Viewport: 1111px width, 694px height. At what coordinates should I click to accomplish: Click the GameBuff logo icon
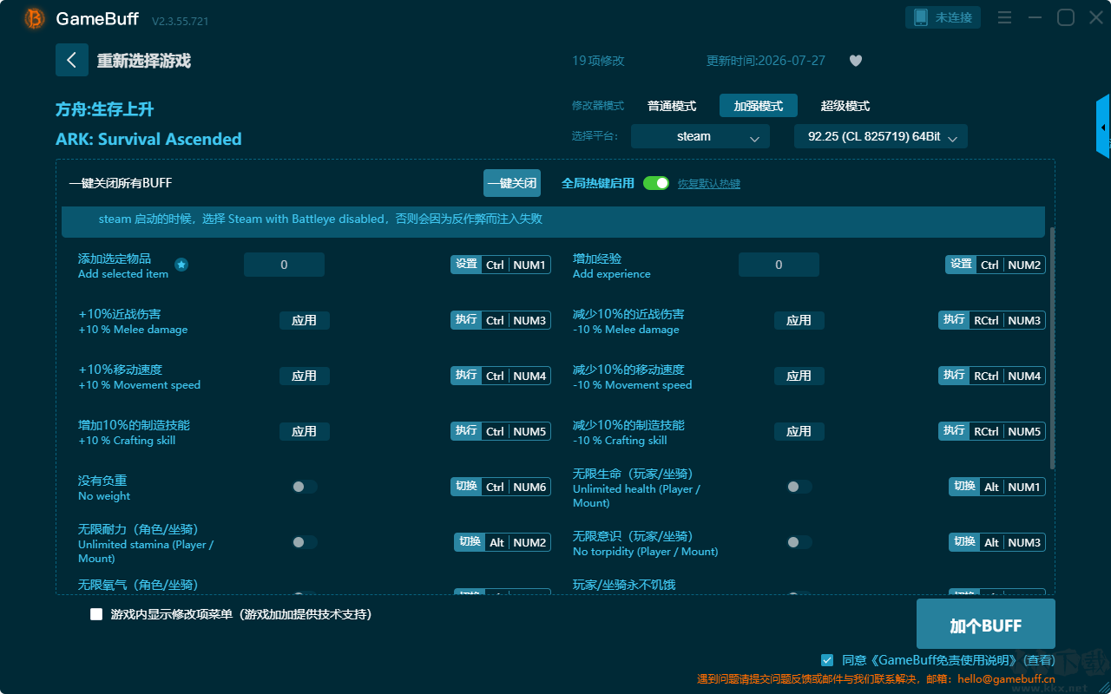[x=35, y=18]
